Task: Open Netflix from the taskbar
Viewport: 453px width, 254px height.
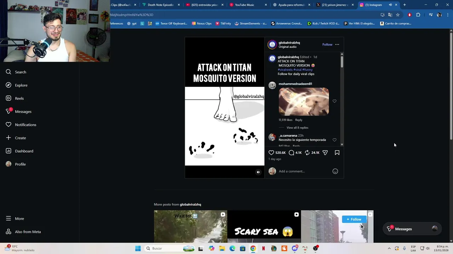Action: click(263, 248)
